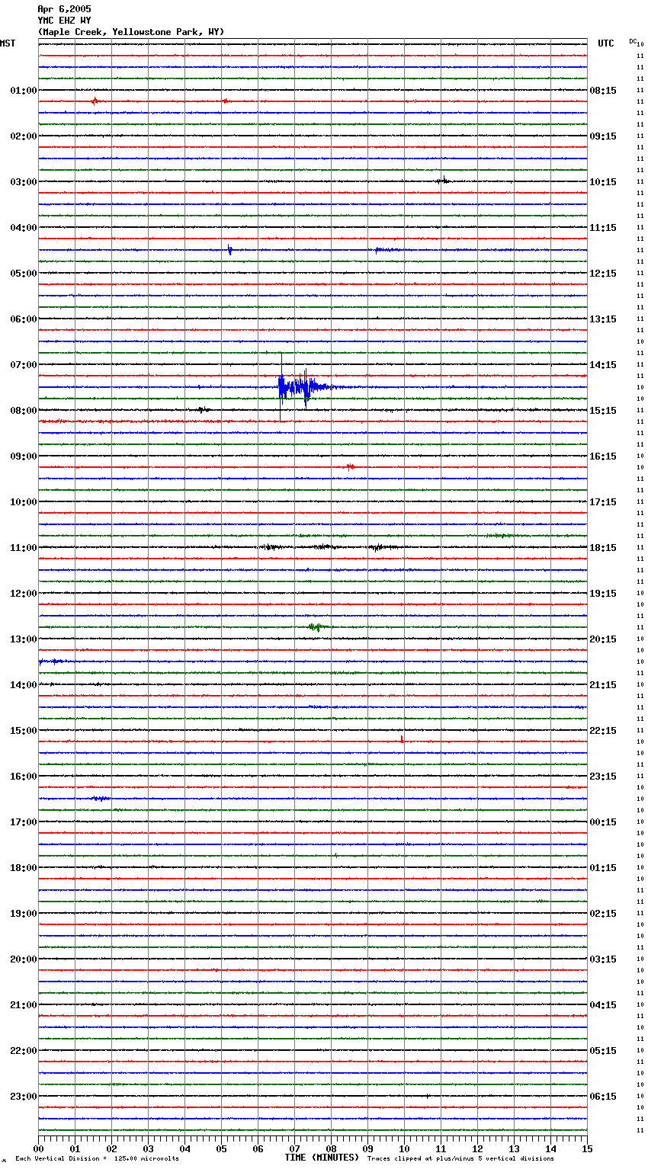Viewport: 648px width, 1169px height.
Task: Click the '15:15' UTC time label
Action: pos(603,411)
